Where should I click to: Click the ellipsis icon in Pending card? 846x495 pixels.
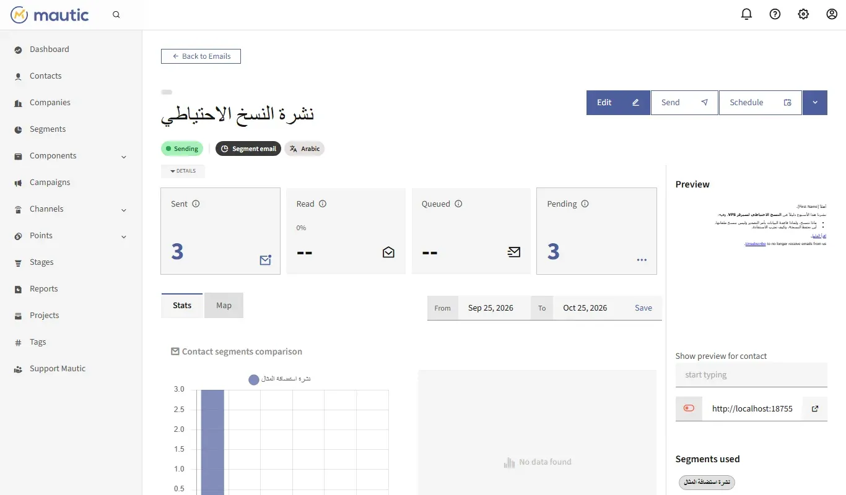coord(642,260)
